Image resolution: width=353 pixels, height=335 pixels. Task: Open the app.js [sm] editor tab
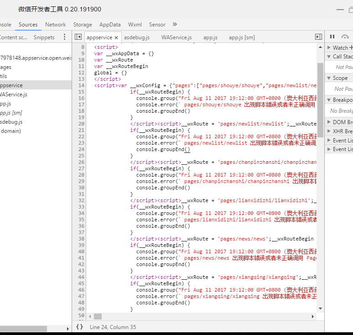pyautogui.click(x=242, y=37)
